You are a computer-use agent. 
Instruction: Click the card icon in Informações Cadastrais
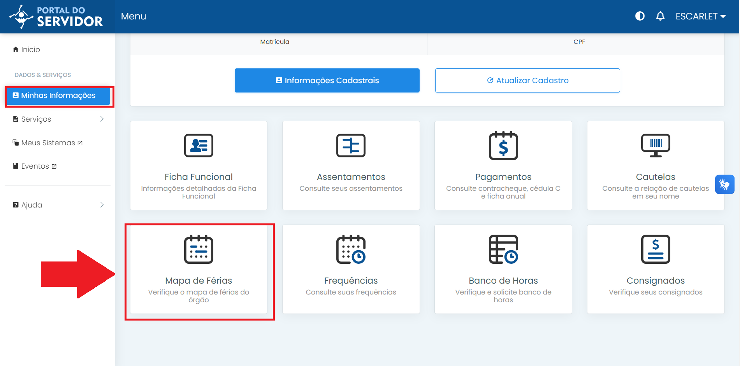coord(279,80)
